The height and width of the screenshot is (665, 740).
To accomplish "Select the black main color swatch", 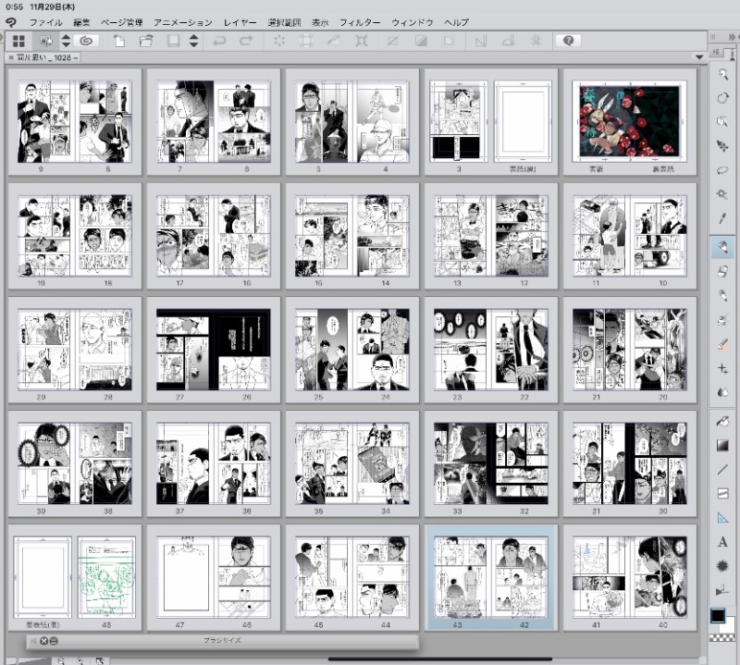I will coord(718,616).
